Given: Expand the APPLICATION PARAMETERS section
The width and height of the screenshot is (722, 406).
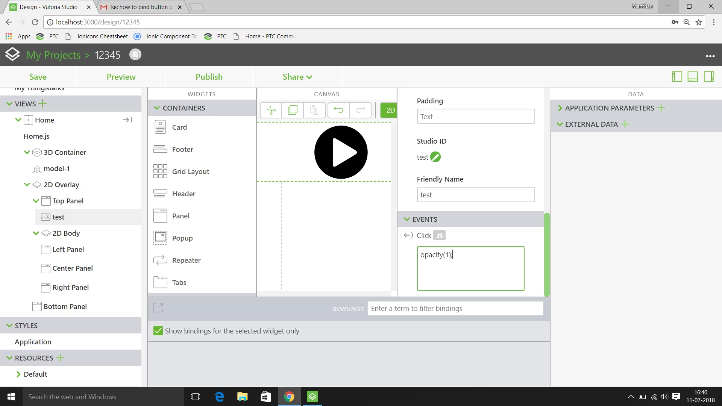Looking at the screenshot, I should tap(560, 108).
